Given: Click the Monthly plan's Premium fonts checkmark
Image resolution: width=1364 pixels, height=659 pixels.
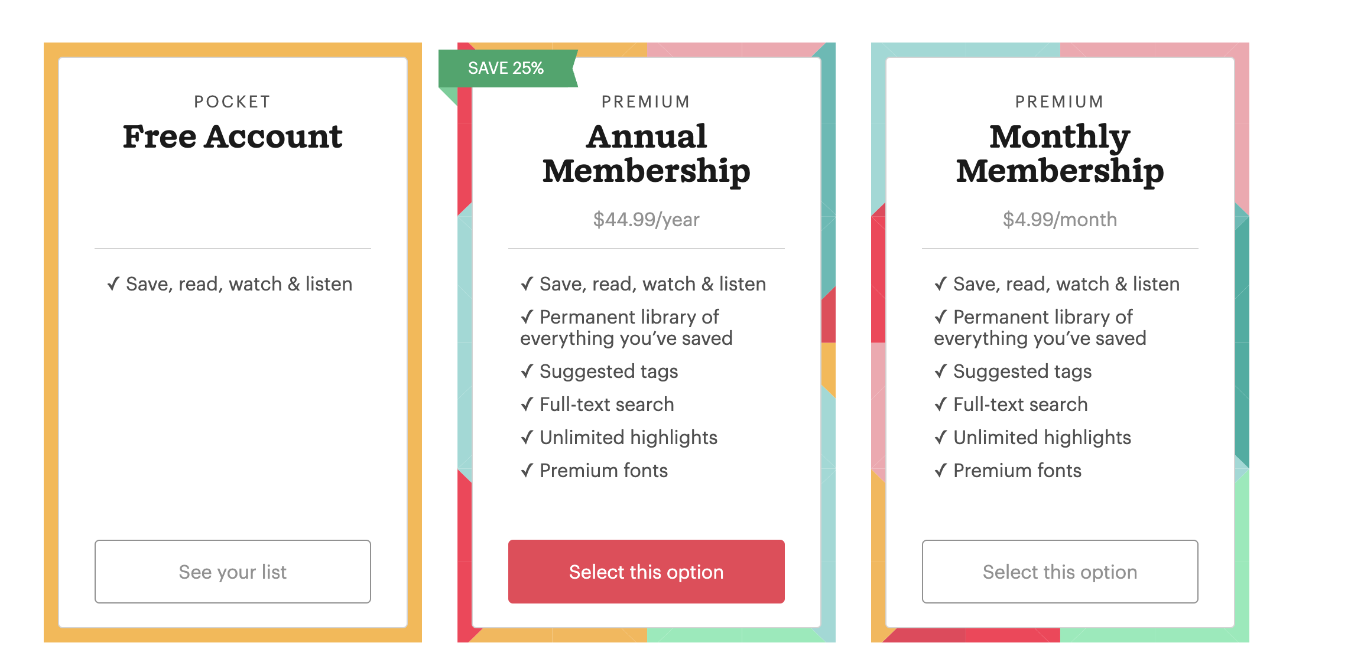Looking at the screenshot, I should click(941, 471).
